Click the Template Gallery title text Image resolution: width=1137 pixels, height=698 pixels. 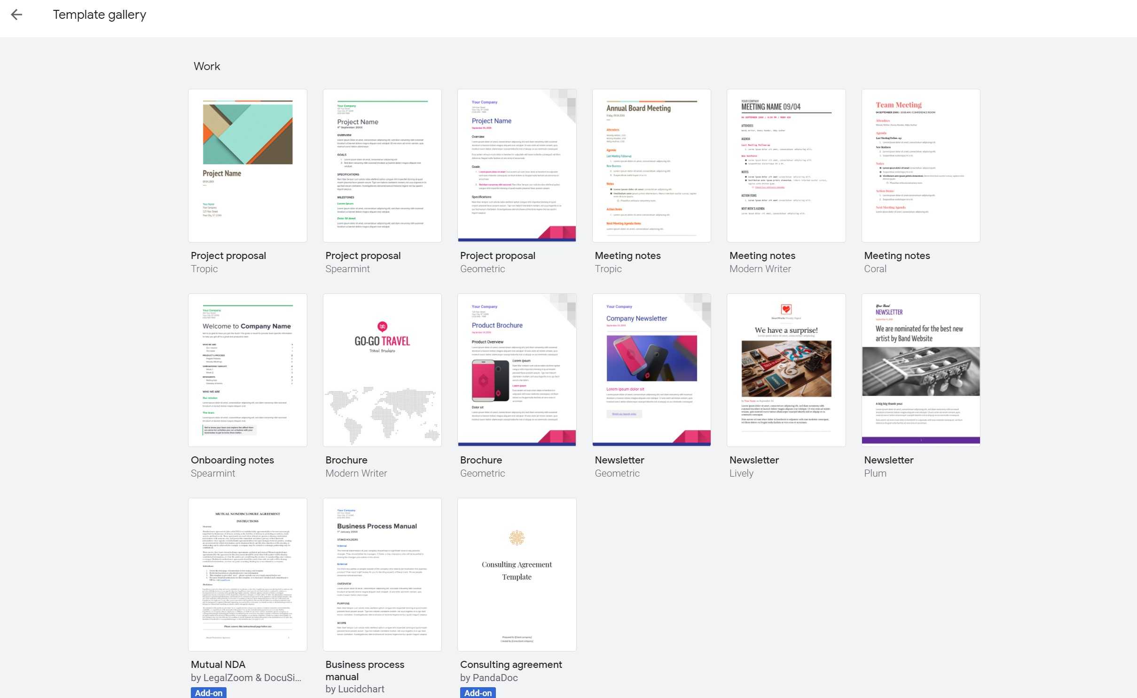(x=99, y=15)
